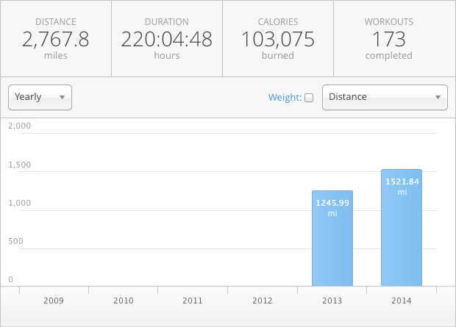Click the 1,000 y-axis label
The width and height of the screenshot is (456, 327).
pos(19,203)
